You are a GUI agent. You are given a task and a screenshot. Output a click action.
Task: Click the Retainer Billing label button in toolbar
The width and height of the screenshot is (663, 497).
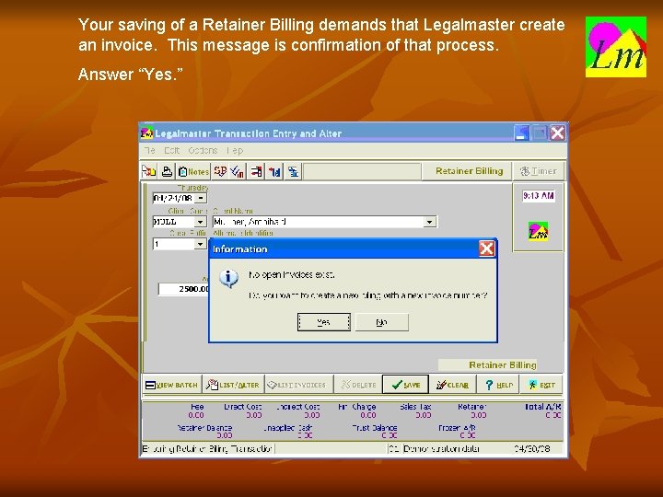click(x=469, y=171)
